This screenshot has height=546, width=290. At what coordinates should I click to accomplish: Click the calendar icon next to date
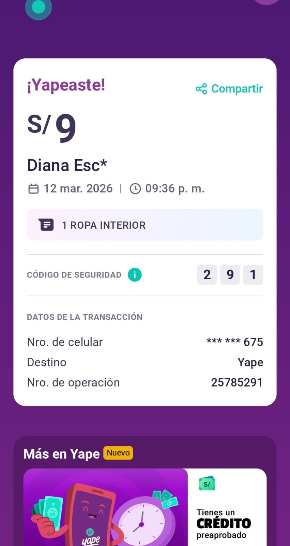point(33,188)
